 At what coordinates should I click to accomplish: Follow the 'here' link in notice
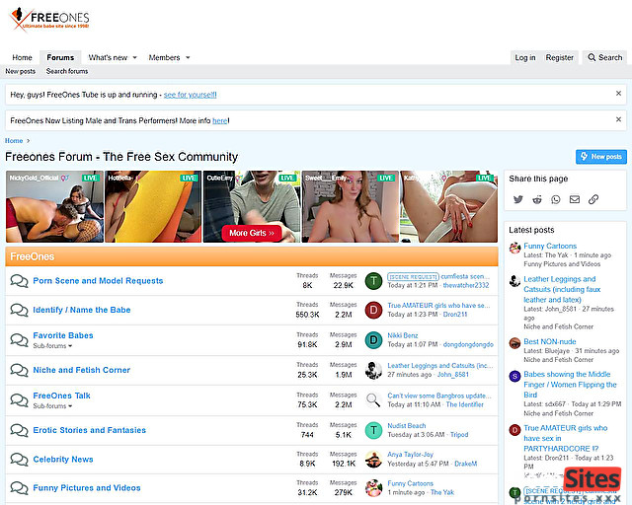click(219, 120)
